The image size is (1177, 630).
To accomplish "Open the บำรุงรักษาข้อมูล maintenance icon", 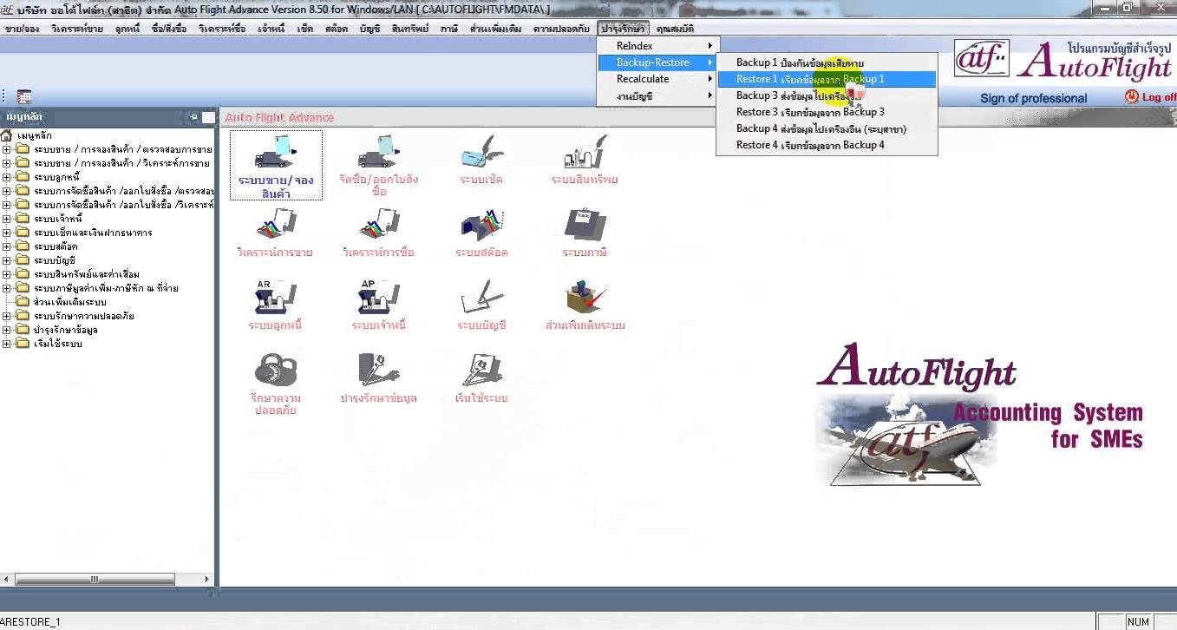I will pos(379,370).
